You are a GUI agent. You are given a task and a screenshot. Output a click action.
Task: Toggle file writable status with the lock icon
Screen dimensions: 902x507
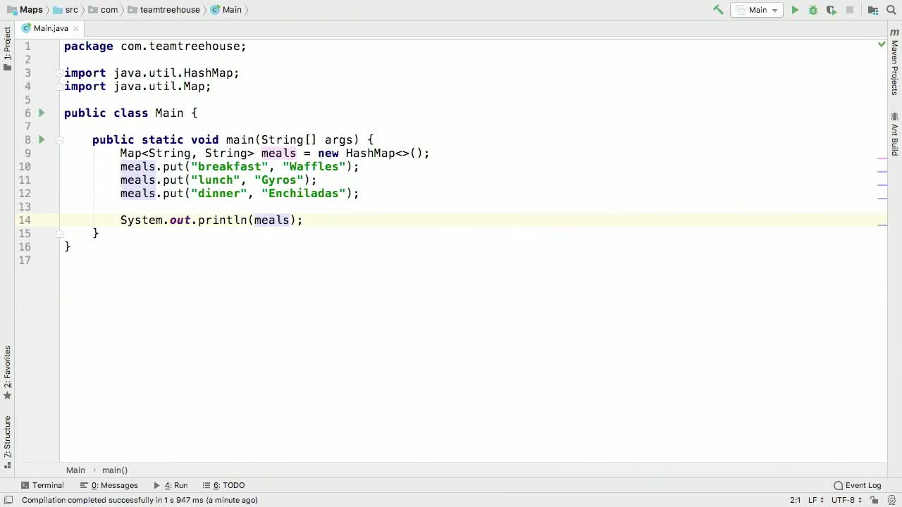point(875,500)
